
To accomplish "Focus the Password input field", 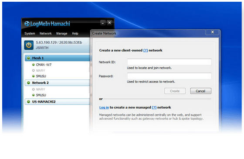I will point(169,76).
